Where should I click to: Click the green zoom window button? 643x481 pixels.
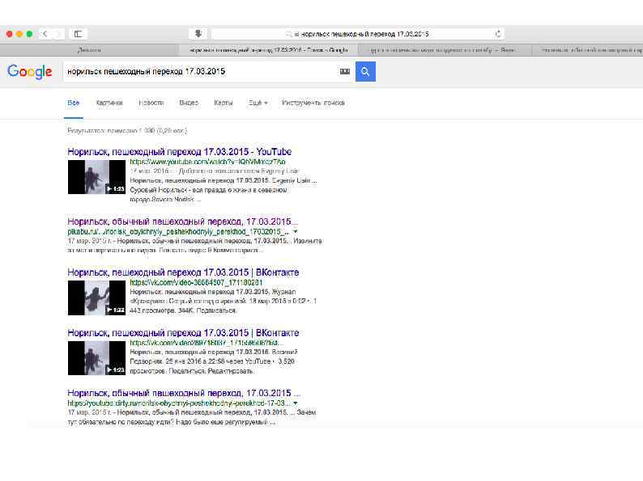pyautogui.click(x=29, y=34)
